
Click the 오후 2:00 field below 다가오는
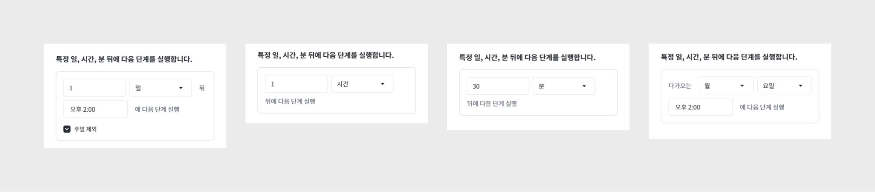click(x=700, y=107)
